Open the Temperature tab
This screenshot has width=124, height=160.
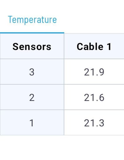32,20
